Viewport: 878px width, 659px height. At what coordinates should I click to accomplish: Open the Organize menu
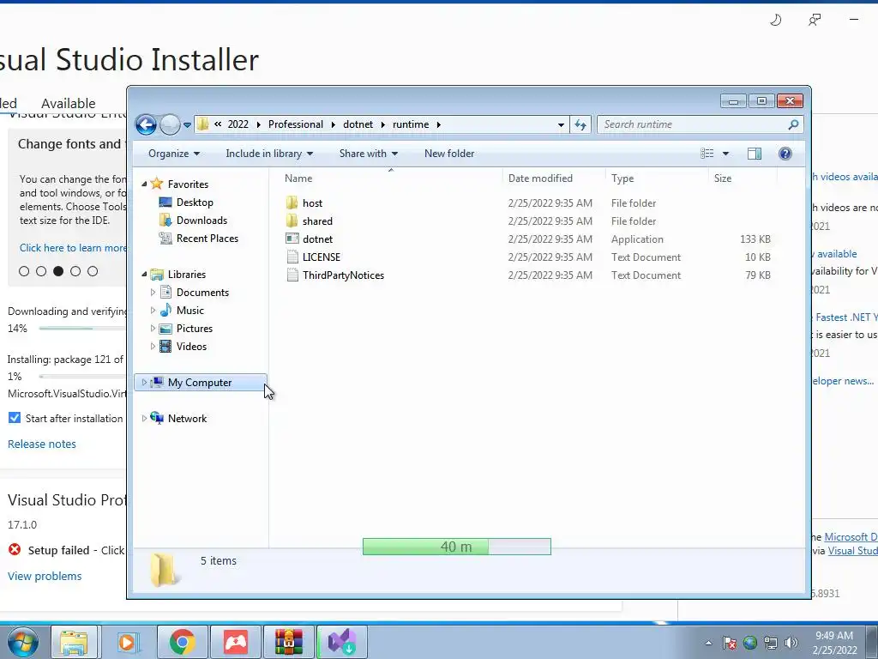point(173,154)
